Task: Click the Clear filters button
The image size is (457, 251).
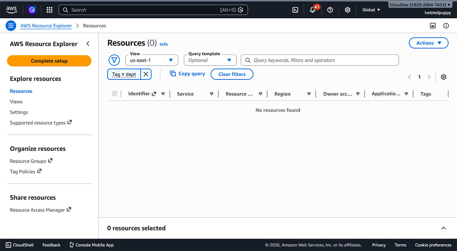Action: pos(232,74)
